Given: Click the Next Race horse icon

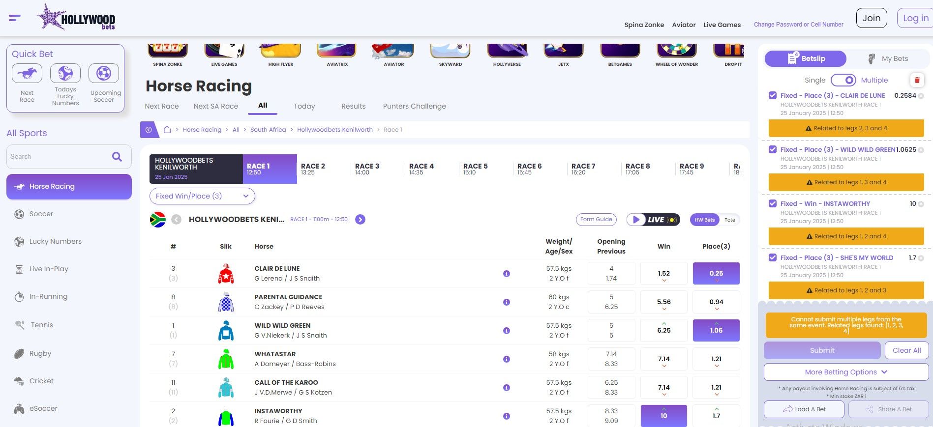Looking at the screenshot, I should pos(27,74).
